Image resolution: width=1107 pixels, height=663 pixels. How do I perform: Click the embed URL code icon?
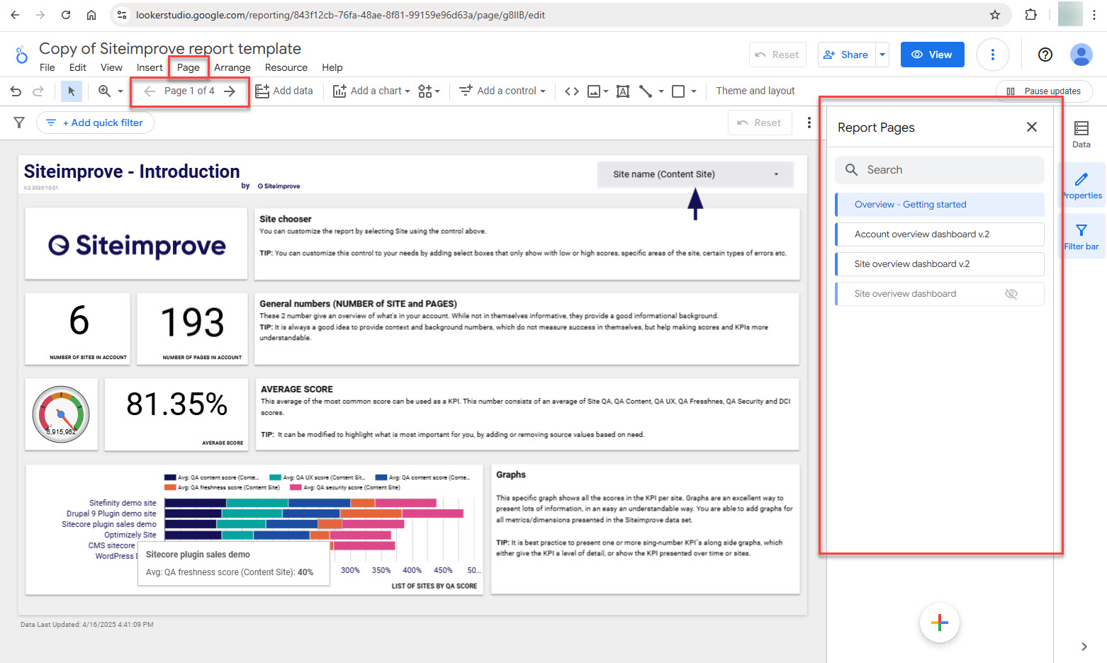[571, 91]
